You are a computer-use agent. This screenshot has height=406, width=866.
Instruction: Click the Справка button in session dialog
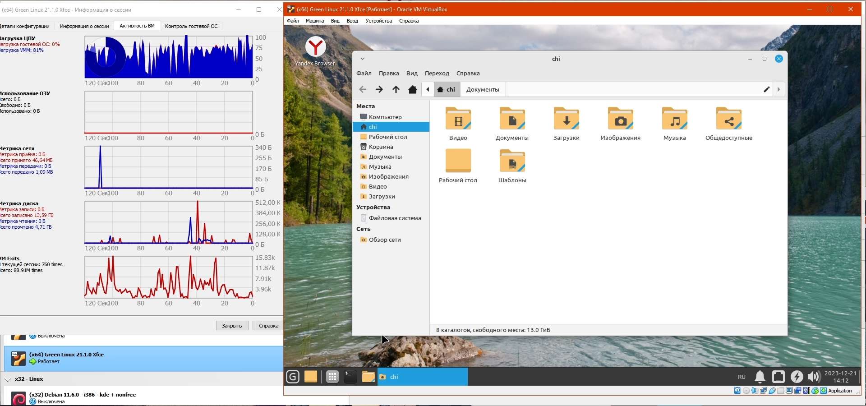(x=268, y=326)
